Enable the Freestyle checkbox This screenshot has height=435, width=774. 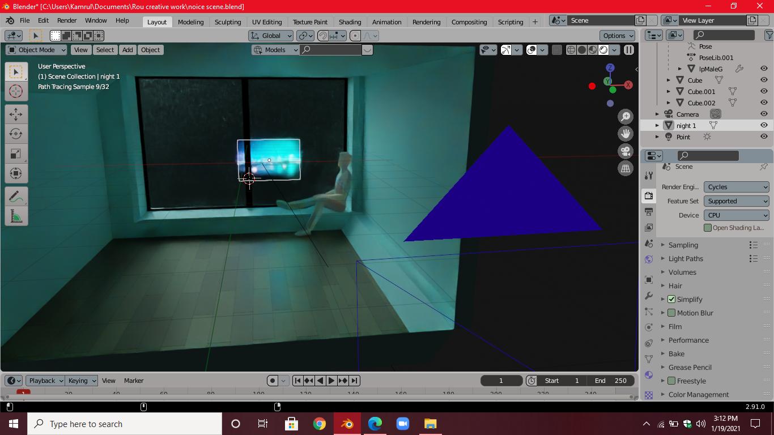(x=671, y=381)
